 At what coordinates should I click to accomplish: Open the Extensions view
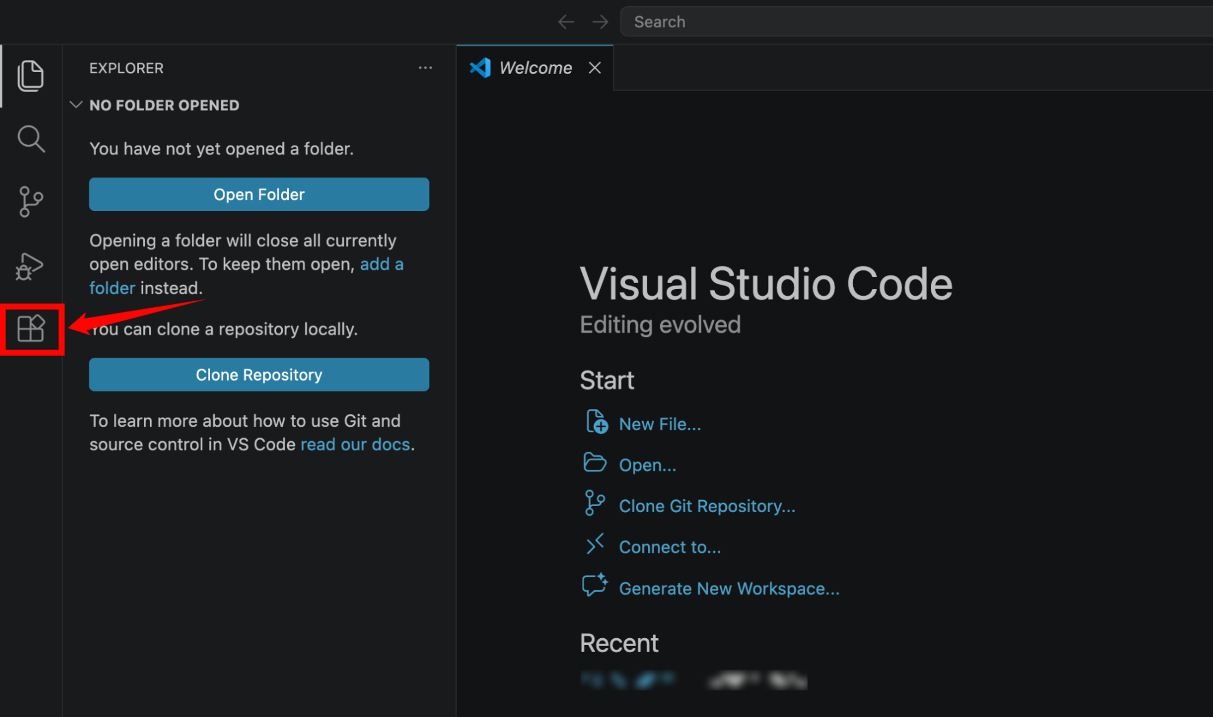click(x=31, y=328)
